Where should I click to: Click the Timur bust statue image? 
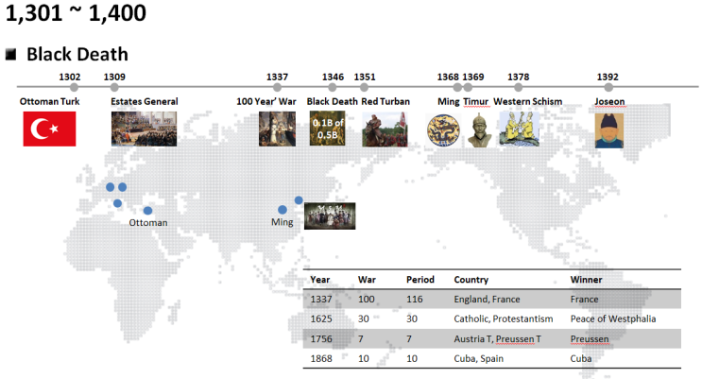point(479,129)
